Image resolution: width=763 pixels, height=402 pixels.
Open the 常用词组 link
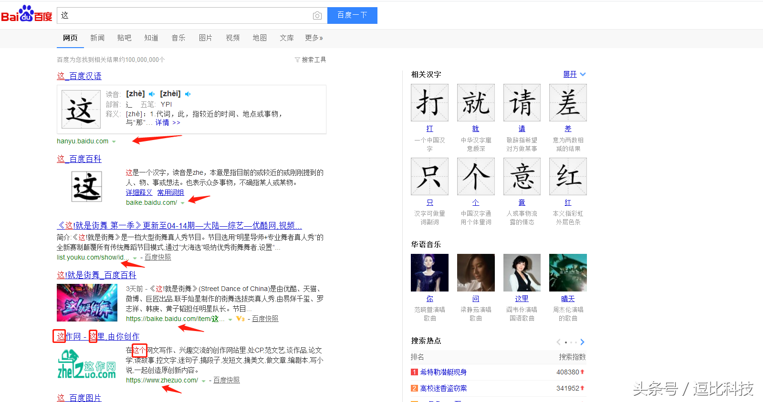coord(170,193)
